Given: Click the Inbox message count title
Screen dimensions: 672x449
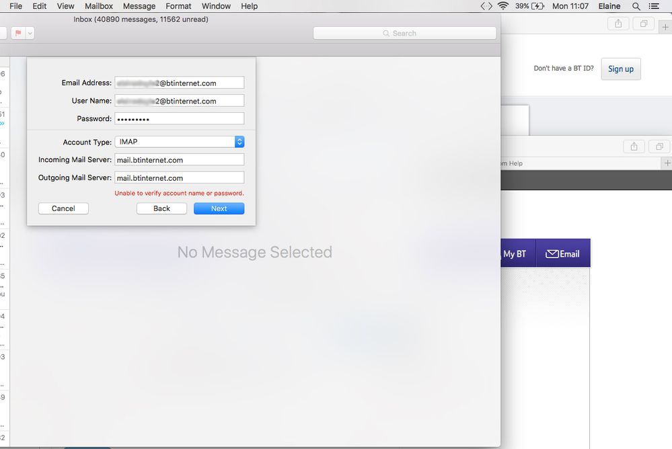Looking at the screenshot, I should tap(141, 19).
